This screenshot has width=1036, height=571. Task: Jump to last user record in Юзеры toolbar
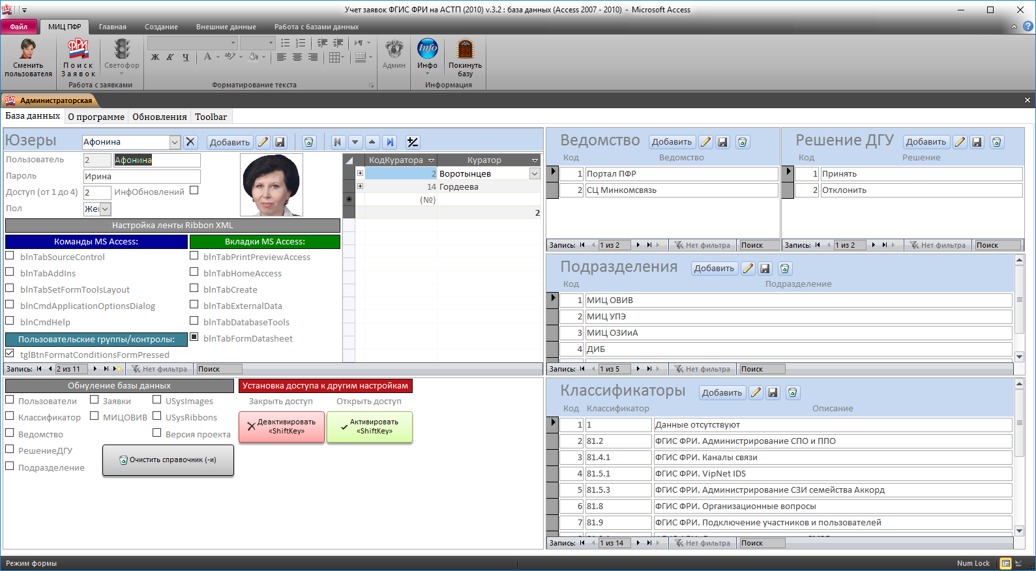pyautogui.click(x=390, y=142)
